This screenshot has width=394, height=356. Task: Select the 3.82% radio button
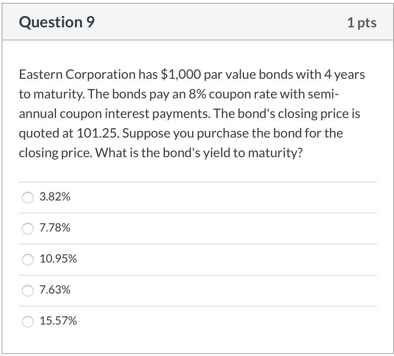pyautogui.click(x=27, y=198)
